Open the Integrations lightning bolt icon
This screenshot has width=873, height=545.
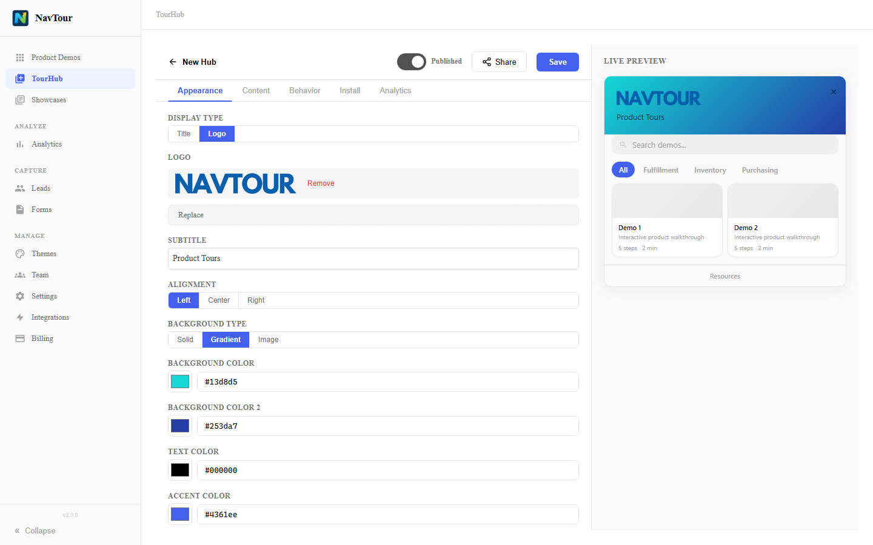tap(20, 317)
